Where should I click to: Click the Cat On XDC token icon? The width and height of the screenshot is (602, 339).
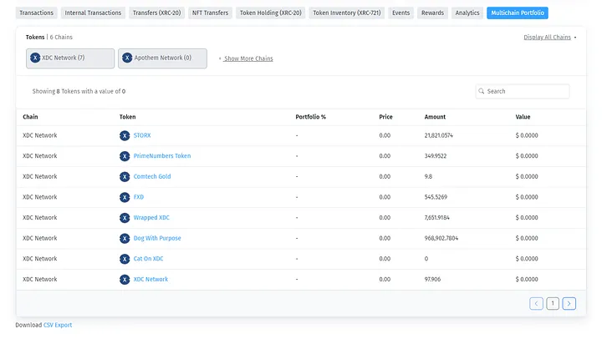pos(125,259)
